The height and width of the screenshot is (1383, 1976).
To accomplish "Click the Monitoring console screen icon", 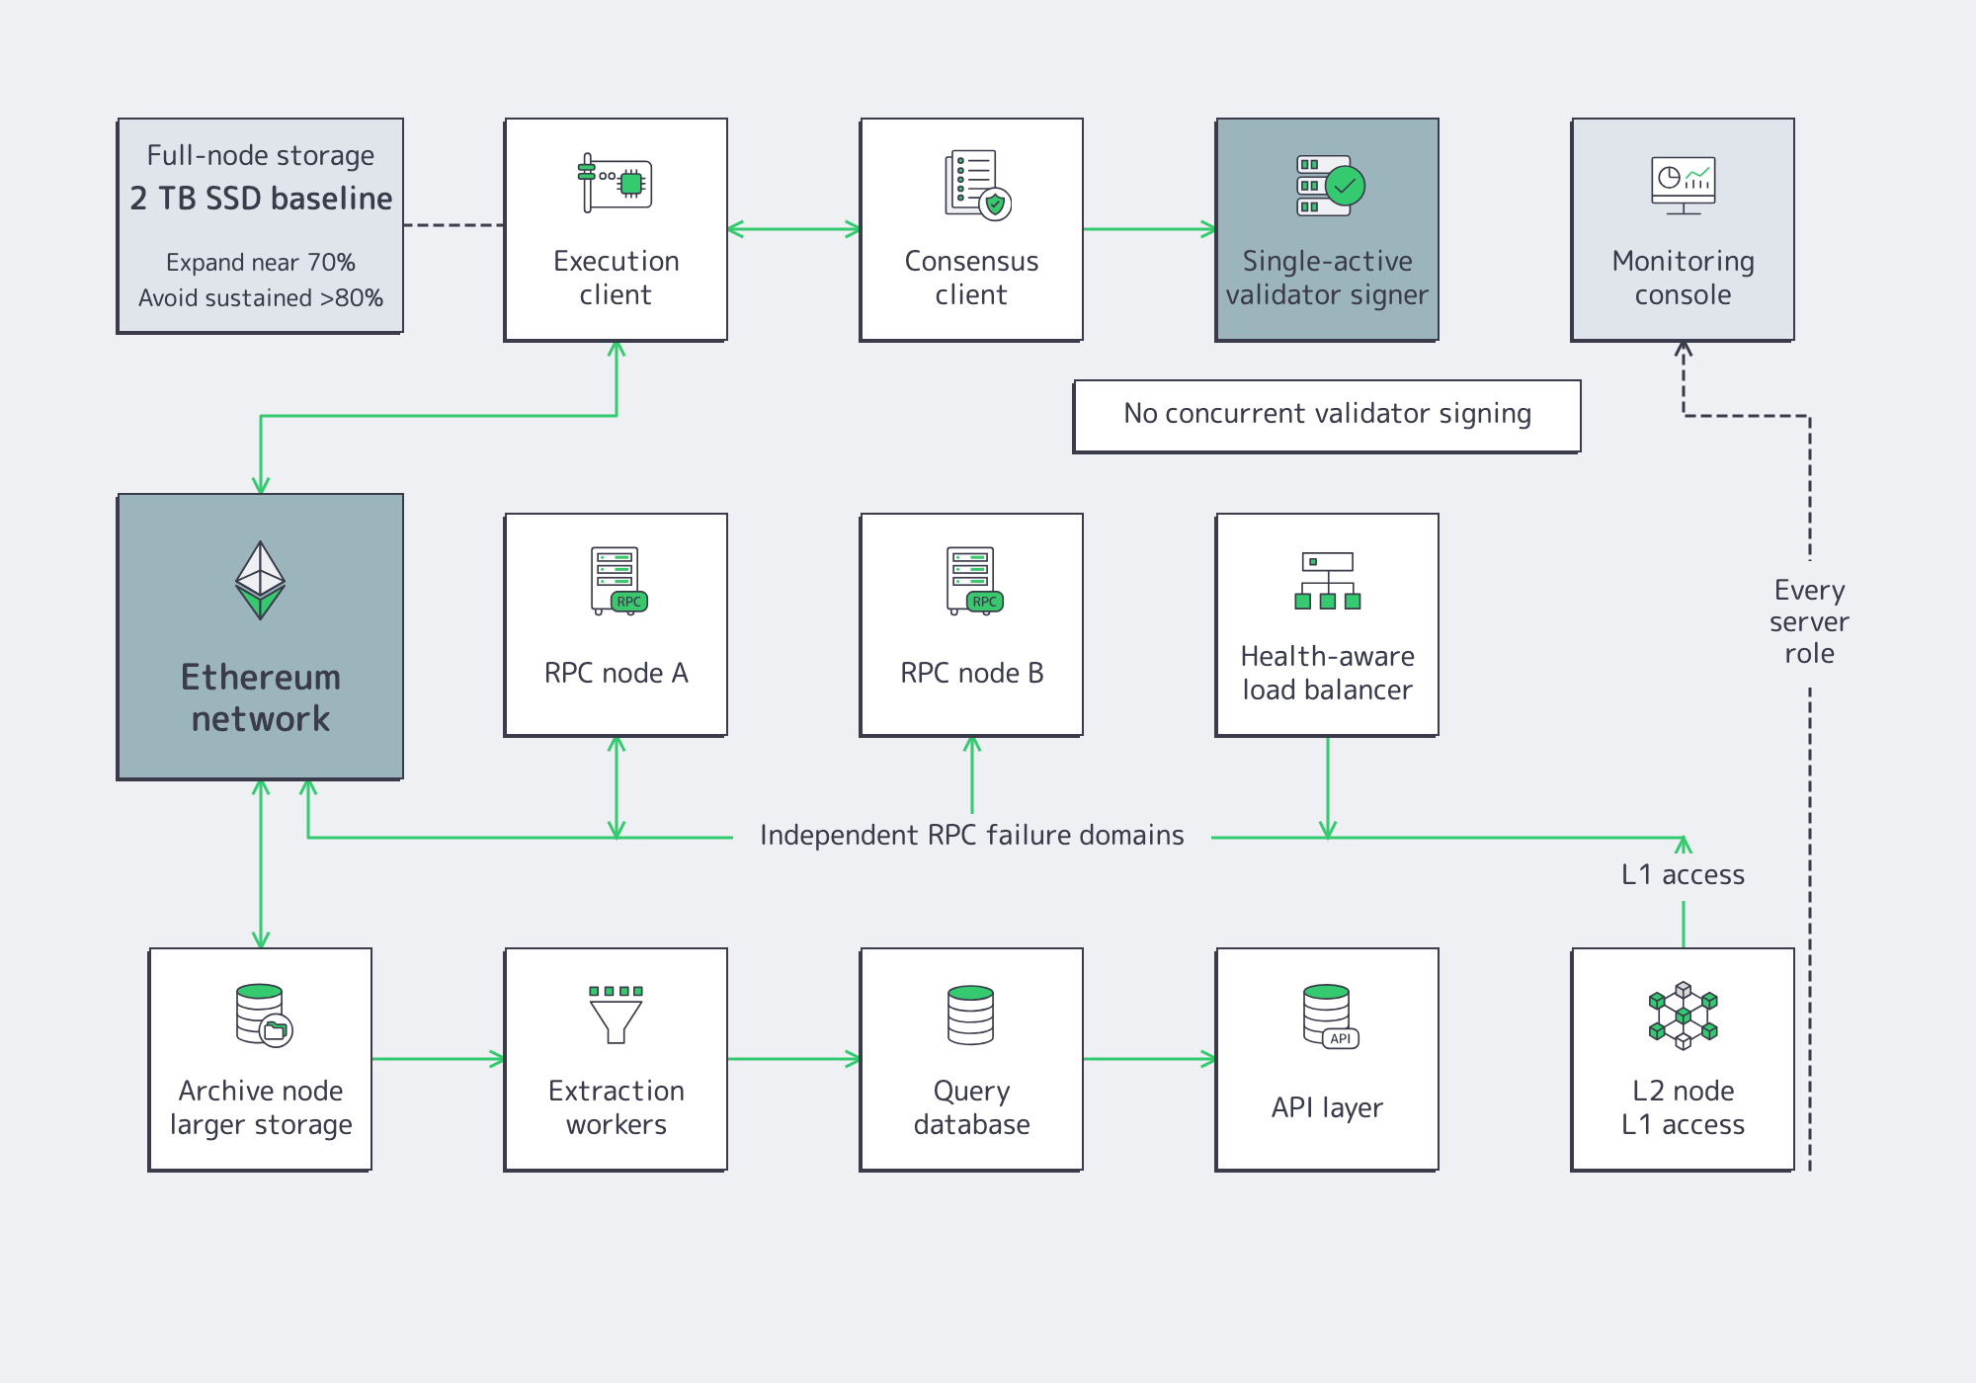I will [1684, 185].
